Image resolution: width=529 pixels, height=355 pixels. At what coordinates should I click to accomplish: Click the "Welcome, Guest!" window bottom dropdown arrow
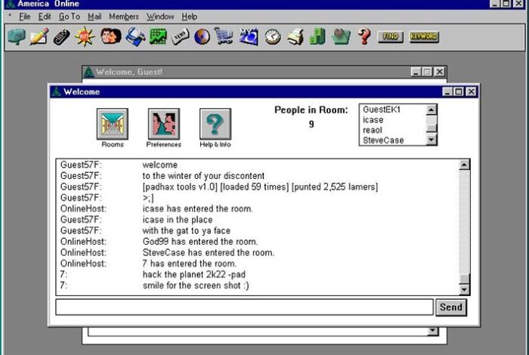click(x=433, y=331)
